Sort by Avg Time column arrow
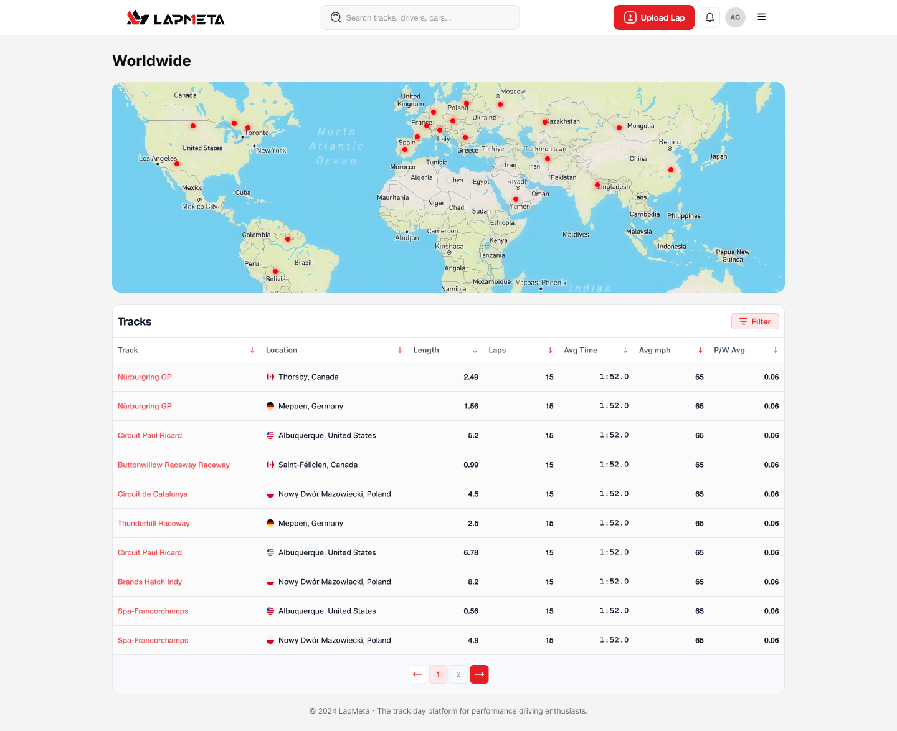 (x=625, y=350)
